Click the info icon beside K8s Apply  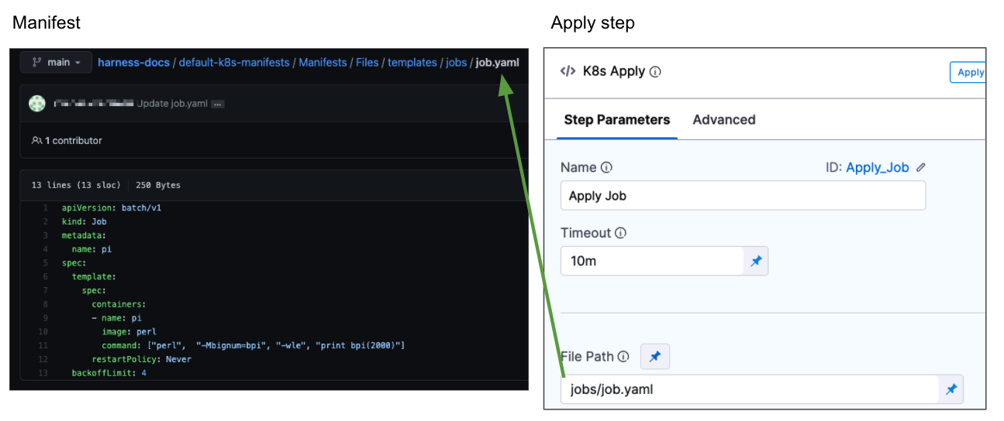pyautogui.click(x=655, y=72)
